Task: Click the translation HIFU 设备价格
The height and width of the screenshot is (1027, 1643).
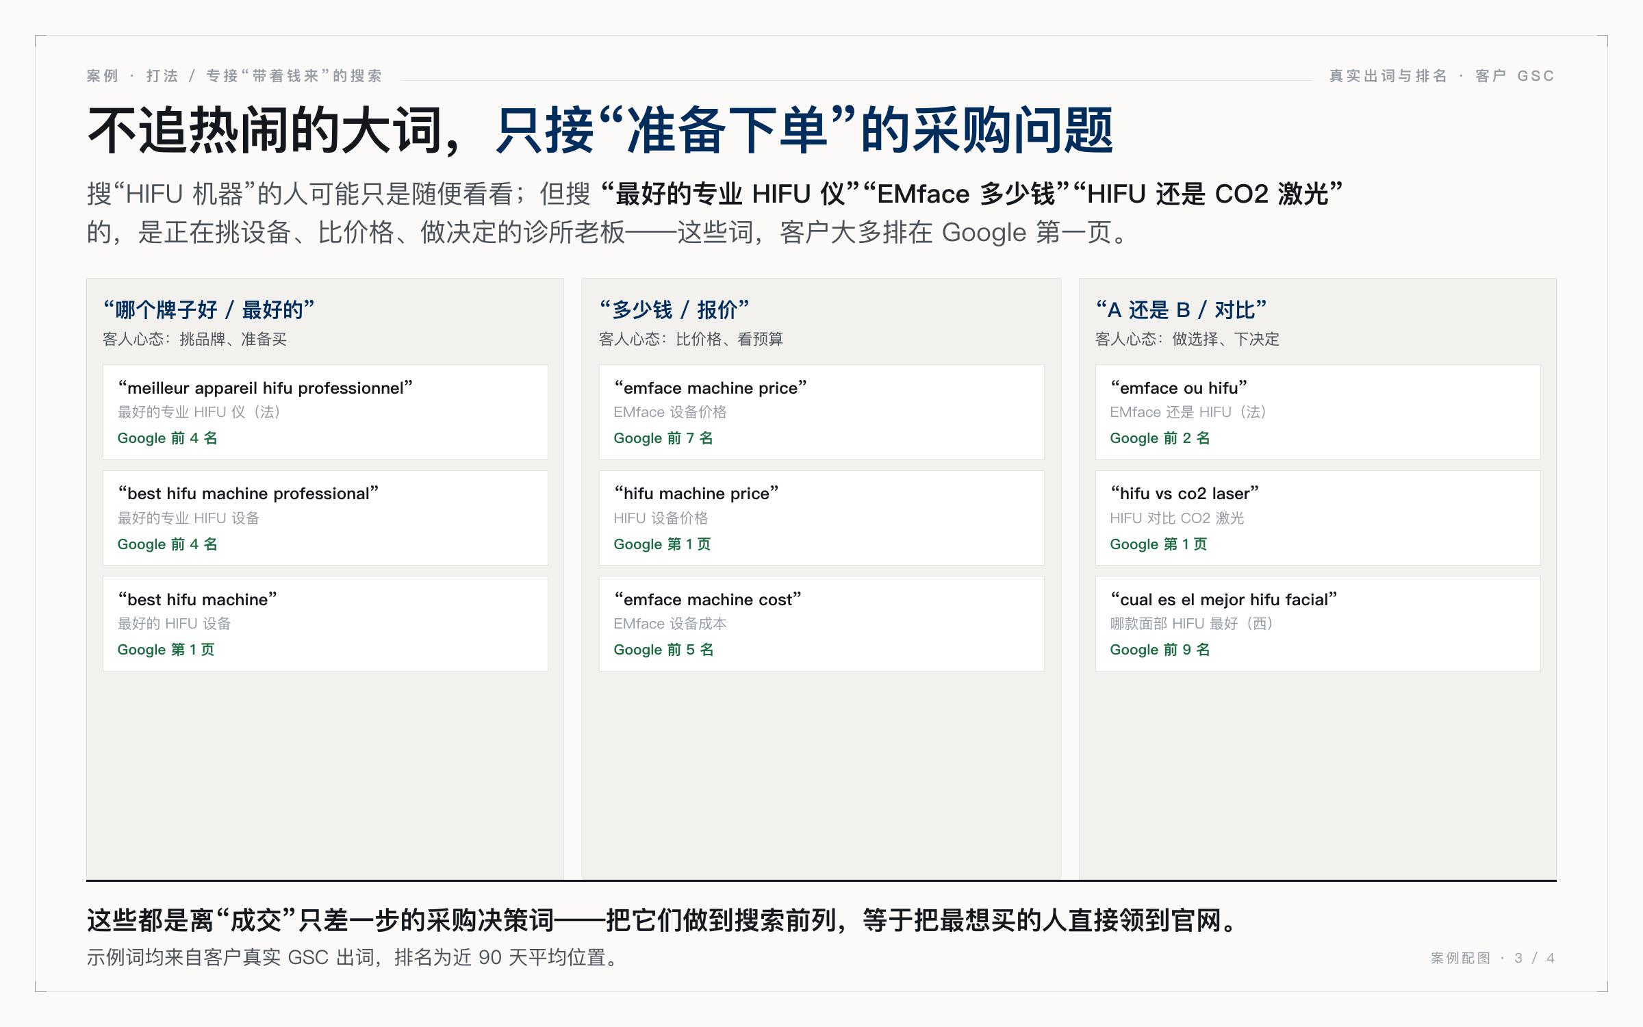Action: tap(661, 518)
